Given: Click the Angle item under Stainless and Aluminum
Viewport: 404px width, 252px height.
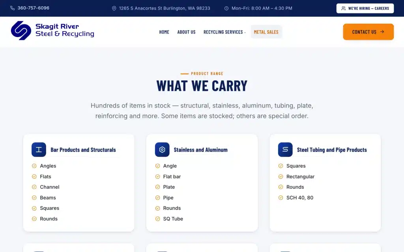Looking at the screenshot, I should pos(170,166).
